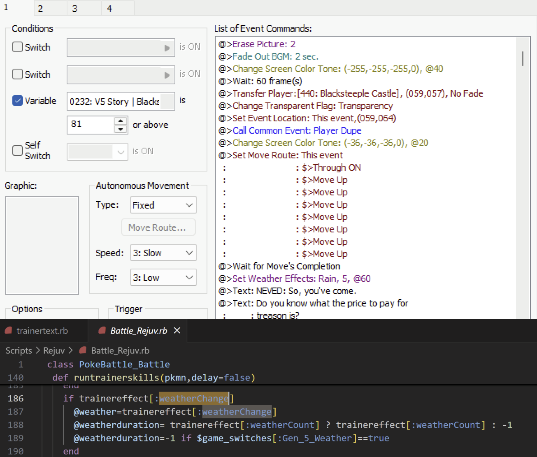Uncheck the Variable condition checkbox
Screen dimensions: 537x457
[18, 101]
